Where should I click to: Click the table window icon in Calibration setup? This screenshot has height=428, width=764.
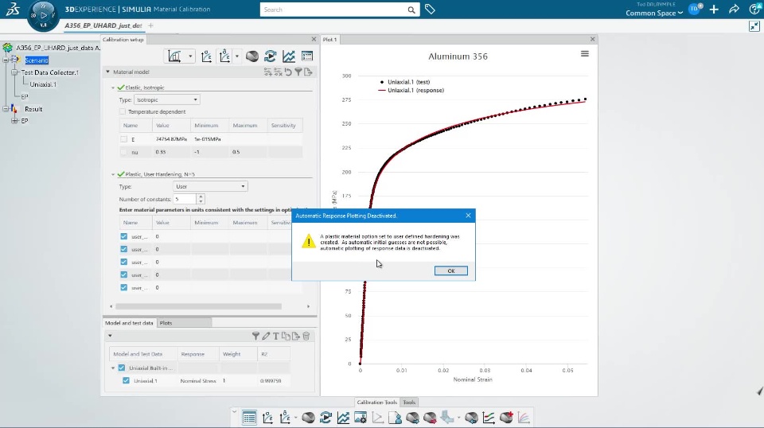pyautogui.click(x=307, y=56)
